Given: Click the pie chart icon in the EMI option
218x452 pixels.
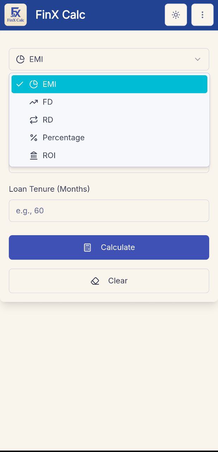Looking at the screenshot, I should click(x=33, y=84).
